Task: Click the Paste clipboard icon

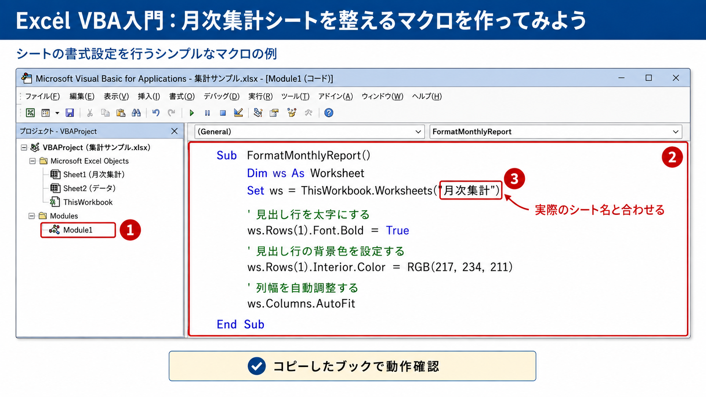Action: pyautogui.click(x=121, y=113)
